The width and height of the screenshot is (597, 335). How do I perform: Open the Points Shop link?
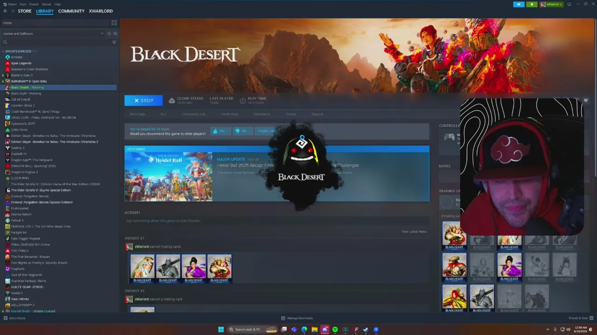pos(229,114)
